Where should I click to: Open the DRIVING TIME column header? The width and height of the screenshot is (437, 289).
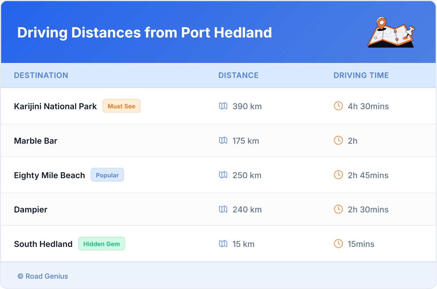click(361, 75)
